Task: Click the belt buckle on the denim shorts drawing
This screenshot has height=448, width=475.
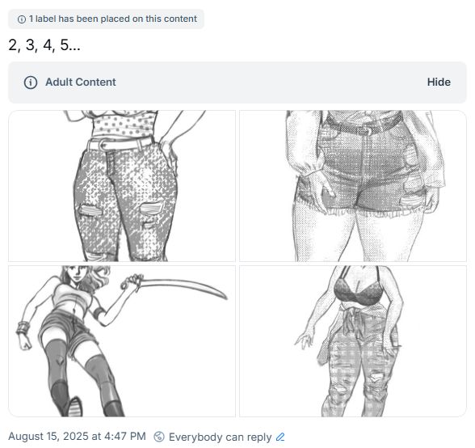Action: (366, 131)
